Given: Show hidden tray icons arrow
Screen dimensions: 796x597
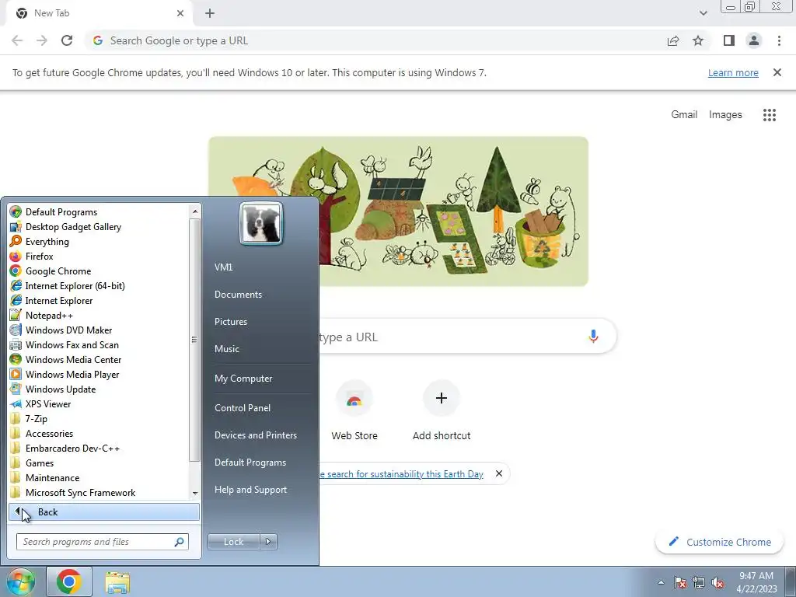Looking at the screenshot, I should [x=661, y=583].
